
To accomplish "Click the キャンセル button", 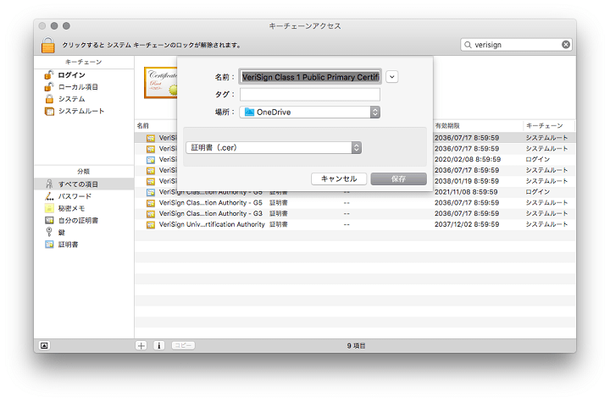I will [x=339, y=179].
